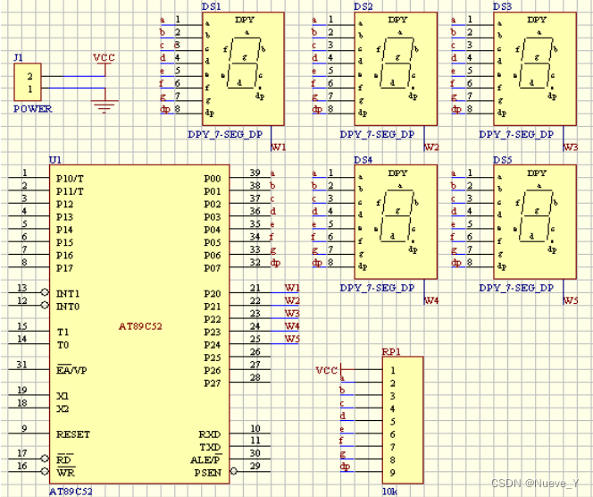Screen dimensions: 593x497
Task: Click the INT0 pin name on U1
Action: pos(68,307)
